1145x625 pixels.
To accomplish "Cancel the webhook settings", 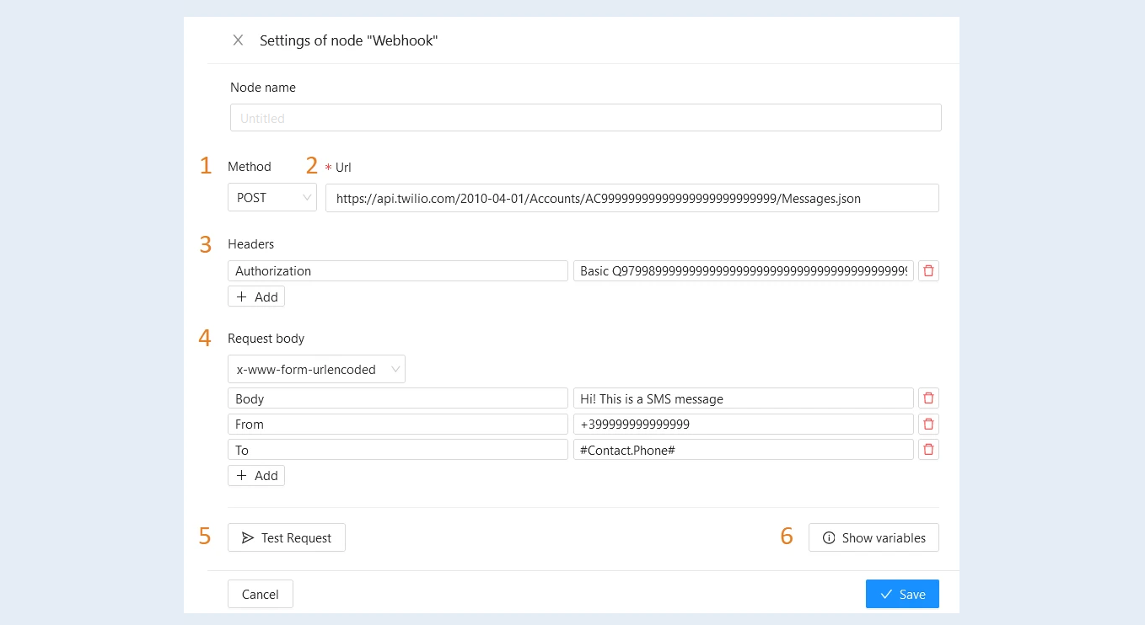I will pos(261,594).
